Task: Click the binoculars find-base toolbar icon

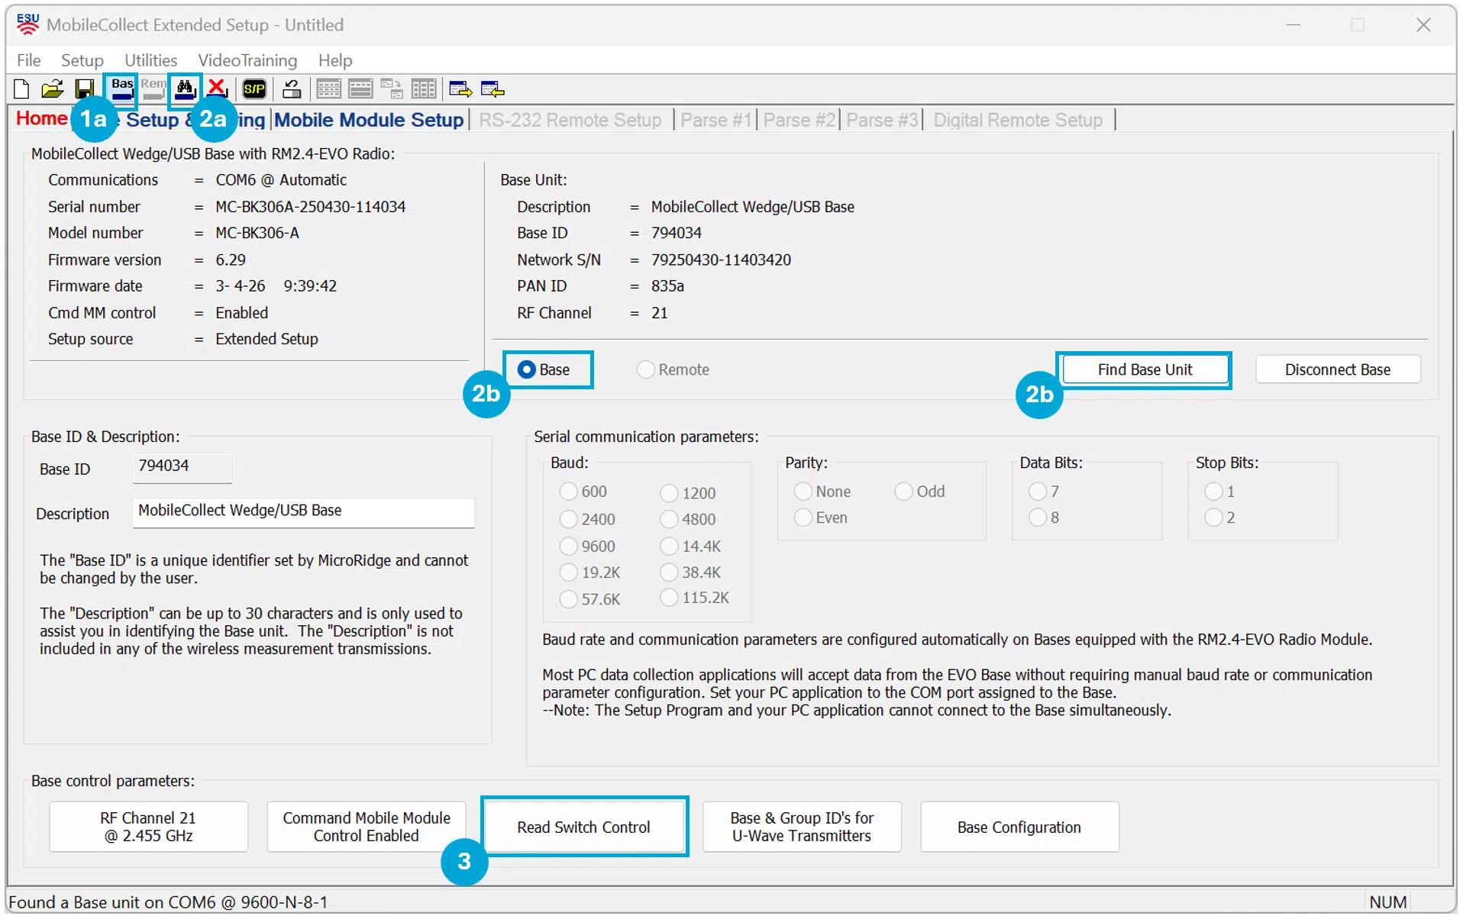Action: click(x=186, y=89)
